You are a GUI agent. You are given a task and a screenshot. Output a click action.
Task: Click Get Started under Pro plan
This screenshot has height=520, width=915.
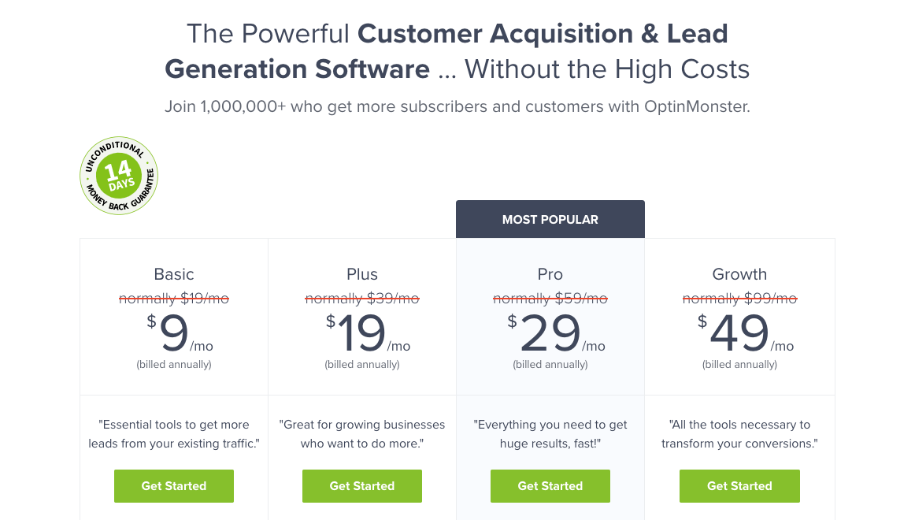(550, 486)
